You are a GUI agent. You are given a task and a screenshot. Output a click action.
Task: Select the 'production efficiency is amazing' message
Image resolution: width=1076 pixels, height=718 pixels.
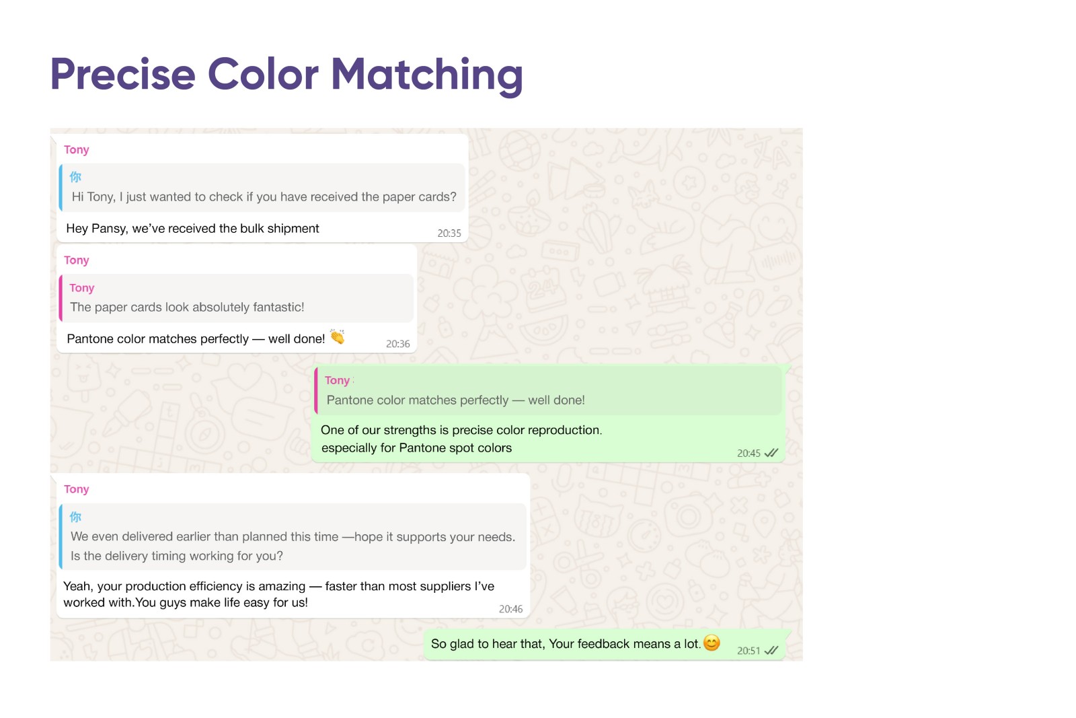point(278,594)
